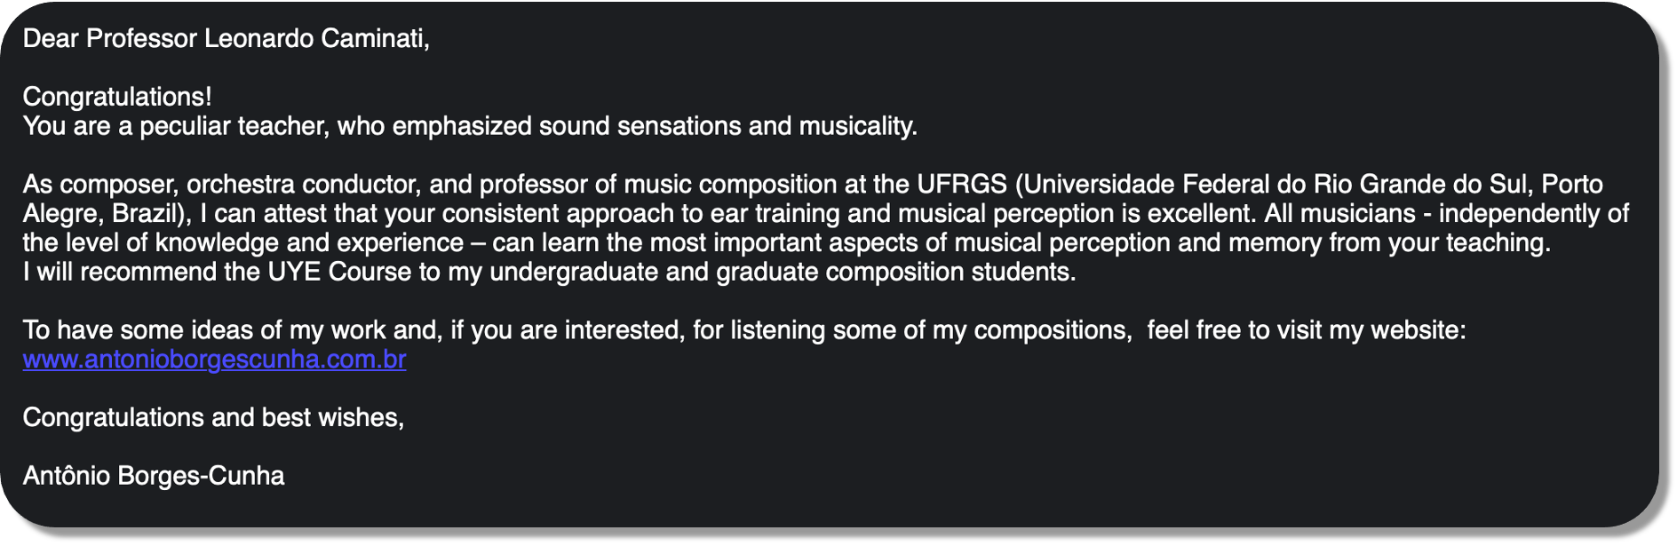The width and height of the screenshot is (1677, 546).
Task: Click the words "undergraduate and graduate composition students"
Action: [782, 273]
